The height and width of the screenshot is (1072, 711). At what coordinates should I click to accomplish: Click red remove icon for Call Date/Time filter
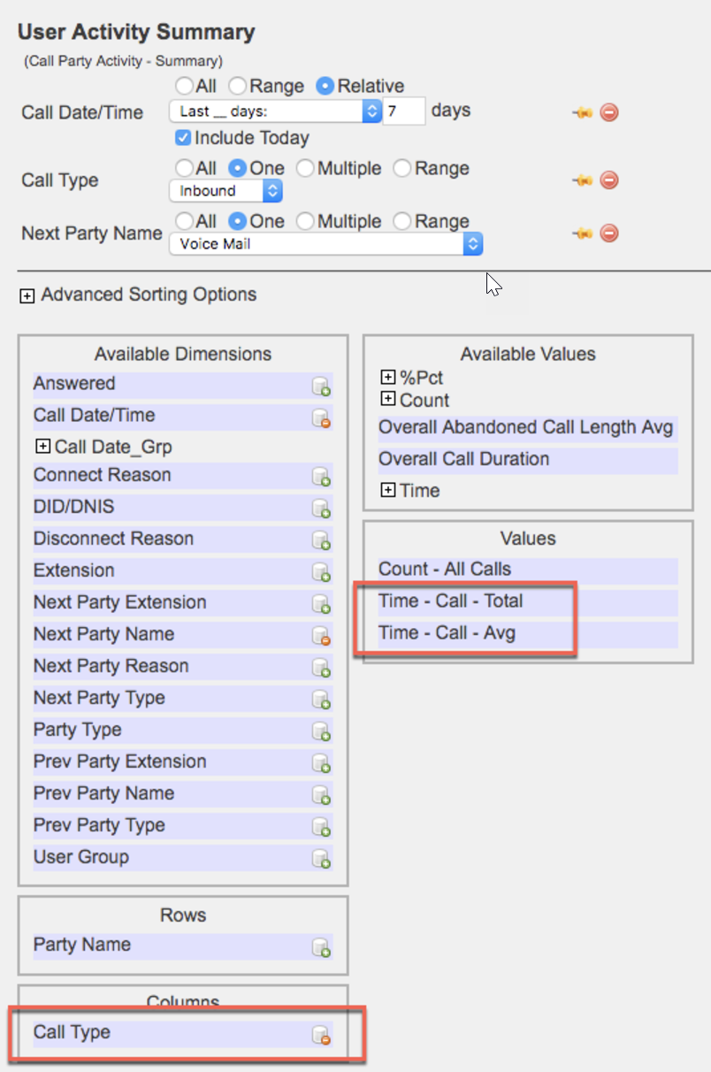point(608,112)
